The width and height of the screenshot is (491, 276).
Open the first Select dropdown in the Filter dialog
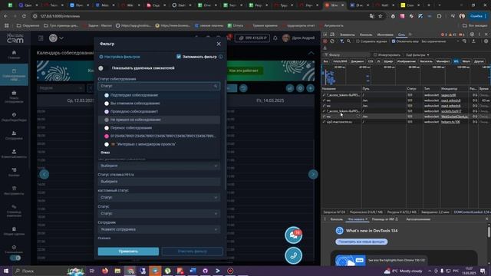[x=159, y=166]
